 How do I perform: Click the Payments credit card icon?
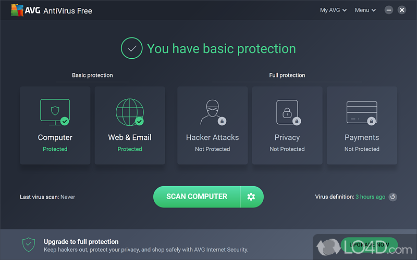pyautogui.click(x=362, y=113)
